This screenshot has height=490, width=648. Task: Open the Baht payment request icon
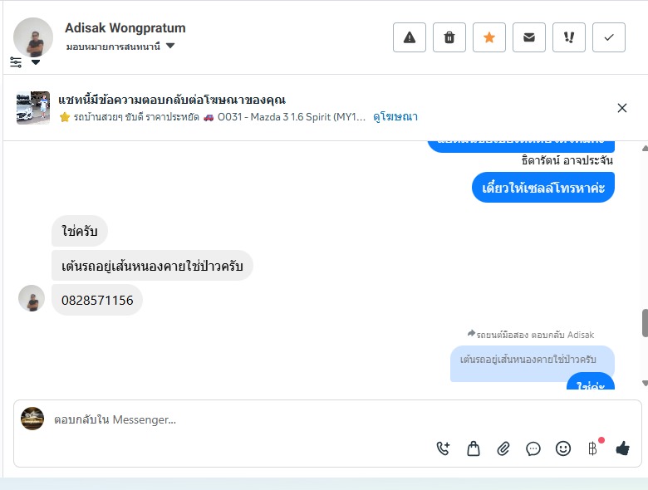(593, 448)
